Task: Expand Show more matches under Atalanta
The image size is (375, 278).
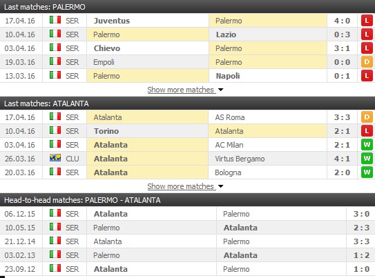Action: [180, 186]
